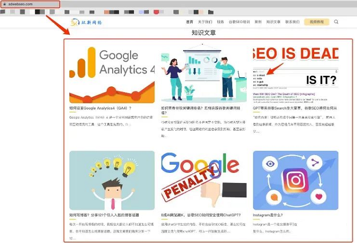Open the Google Analytics 4 article thumbnail
This screenshot has height=243, width=357.
[112, 75]
